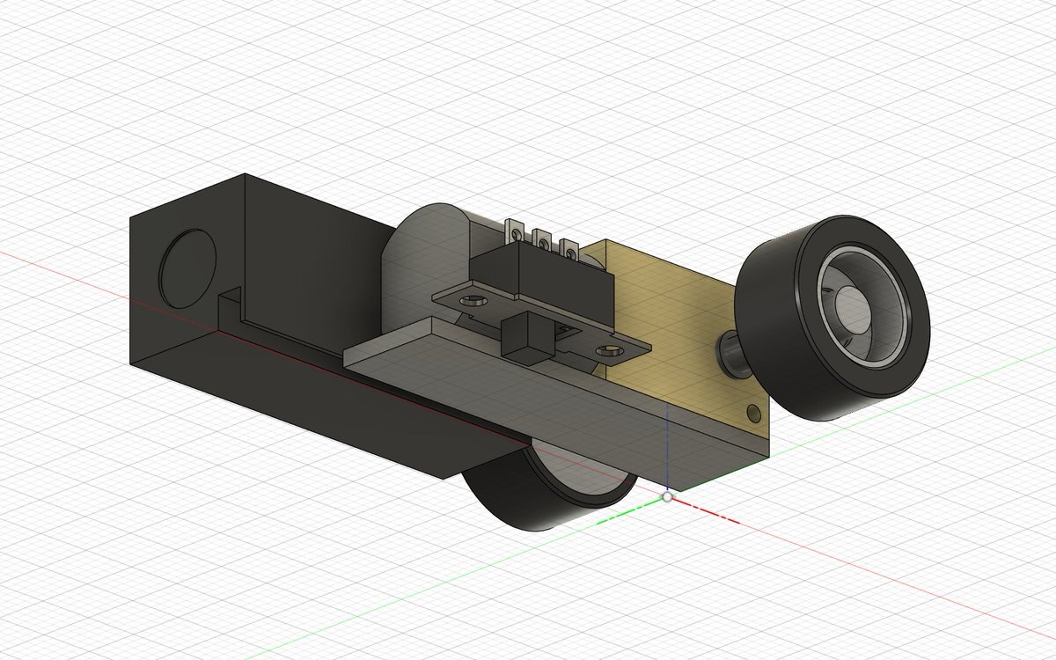
Task: Select left mounting hole on switch bracket
Action: (474, 301)
